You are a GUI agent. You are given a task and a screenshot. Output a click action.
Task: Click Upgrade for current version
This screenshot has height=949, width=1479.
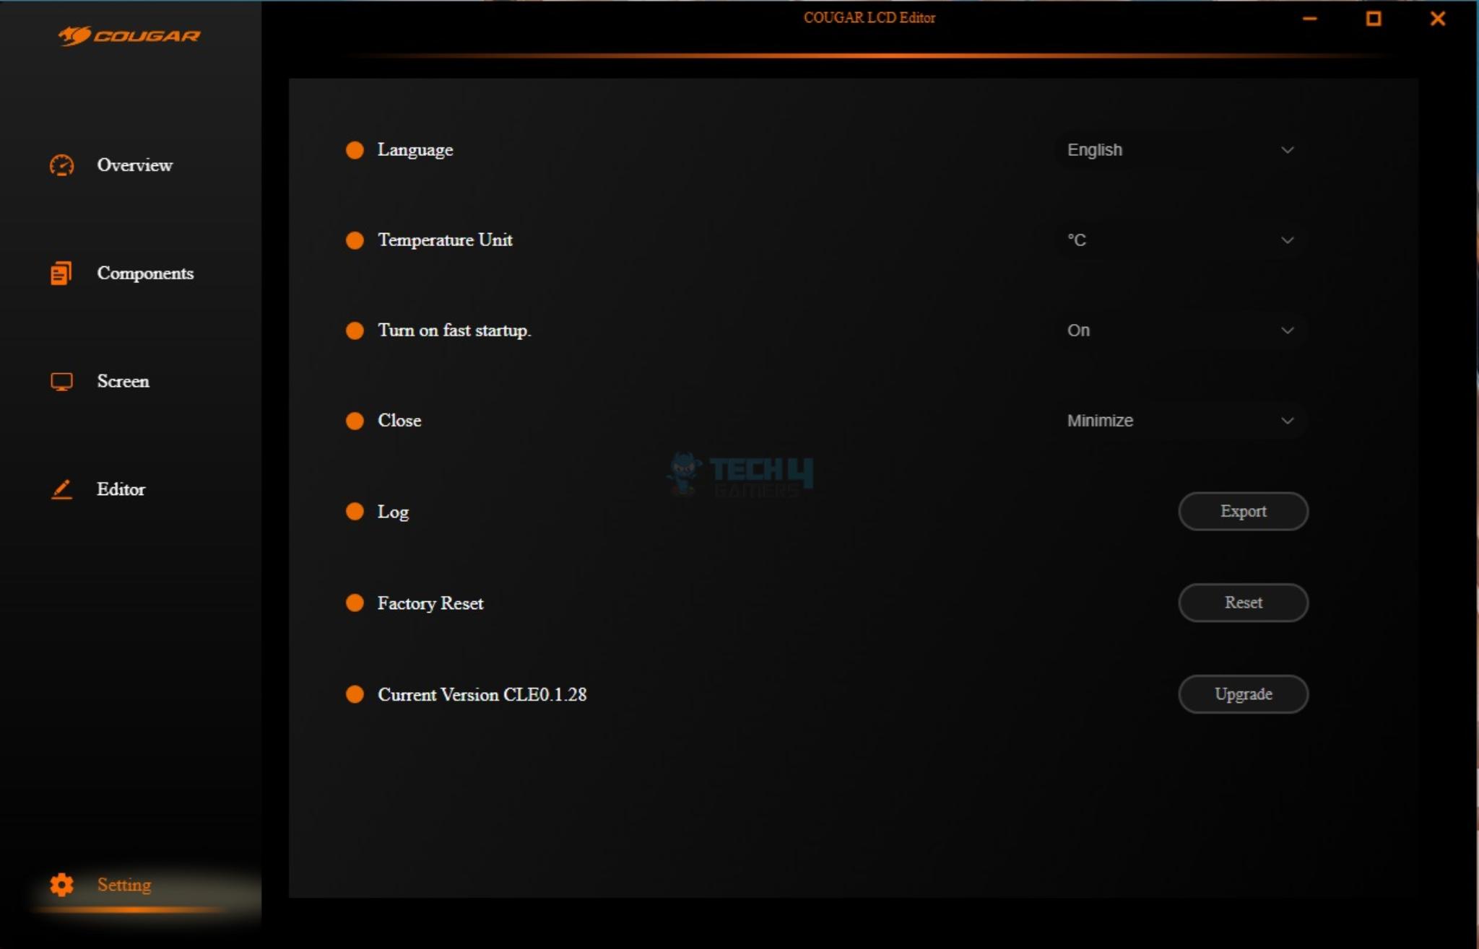point(1243,694)
